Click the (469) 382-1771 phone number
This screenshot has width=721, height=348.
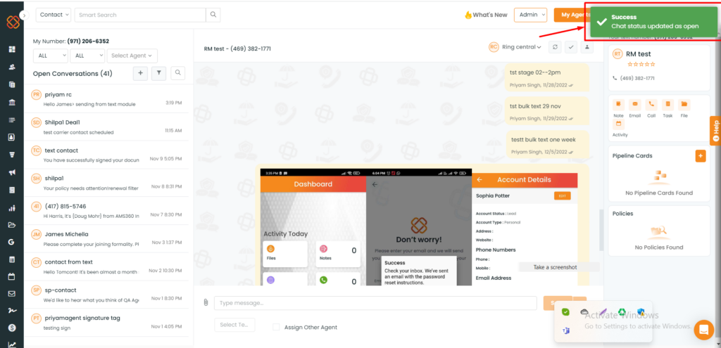click(637, 79)
